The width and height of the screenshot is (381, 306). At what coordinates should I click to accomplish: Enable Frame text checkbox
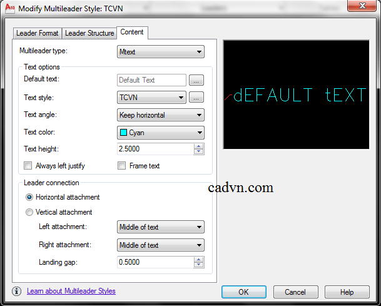(x=121, y=166)
